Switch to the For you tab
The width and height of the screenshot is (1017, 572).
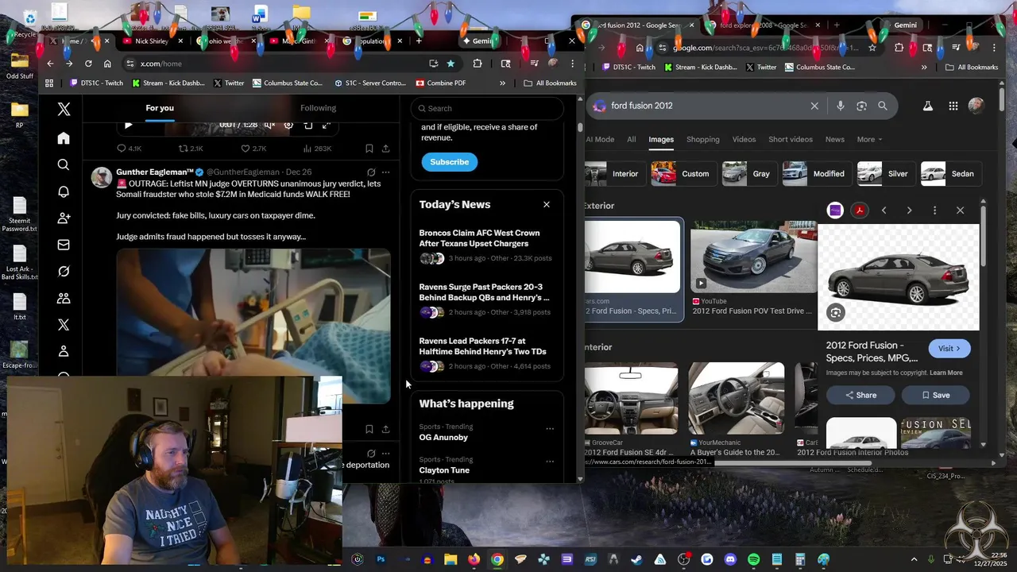pyautogui.click(x=160, y=108)
